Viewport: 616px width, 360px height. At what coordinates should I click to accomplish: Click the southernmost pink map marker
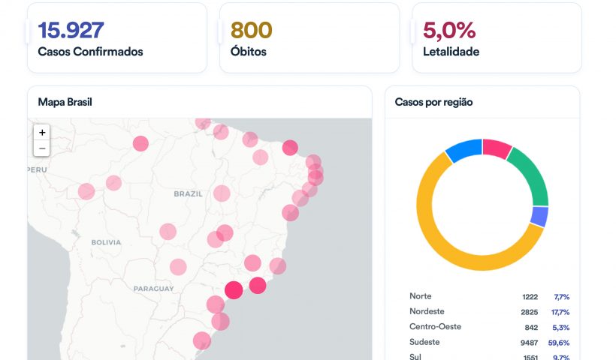click(x=202, y=340)
